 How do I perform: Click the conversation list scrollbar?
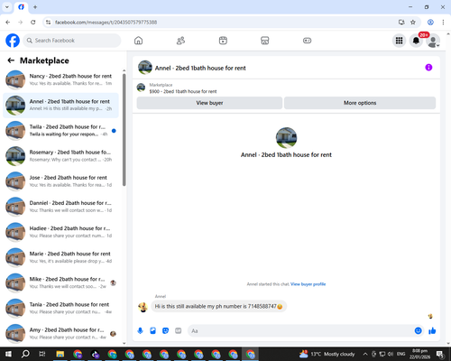[x=124, y=129]
